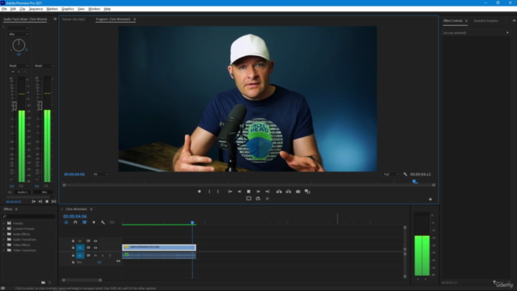The width and height of the screenshot is (517, 291).
Task: Toggle V1 track targeting button
Action: pos(80,247)
